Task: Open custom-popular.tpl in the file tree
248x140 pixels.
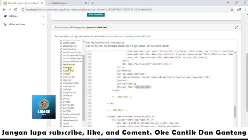Action: coord(72,55)
